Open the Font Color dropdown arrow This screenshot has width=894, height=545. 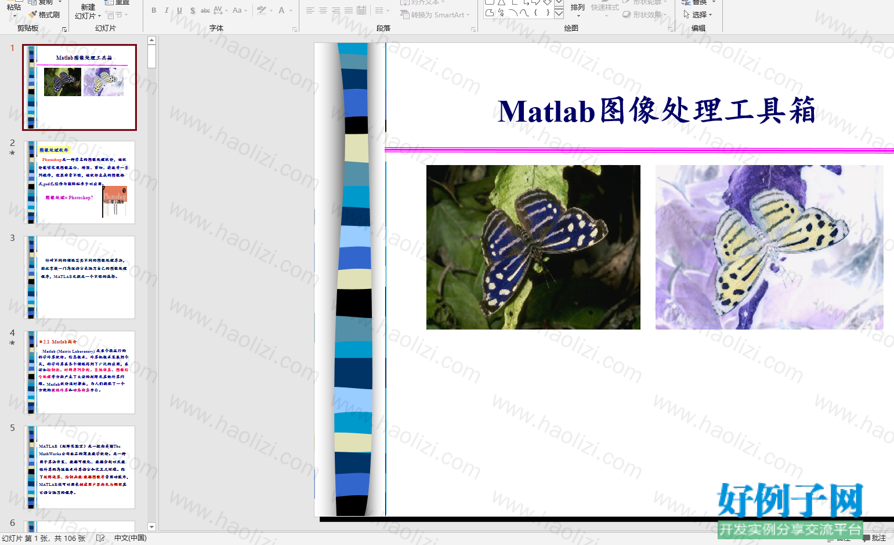pos(291,10)
